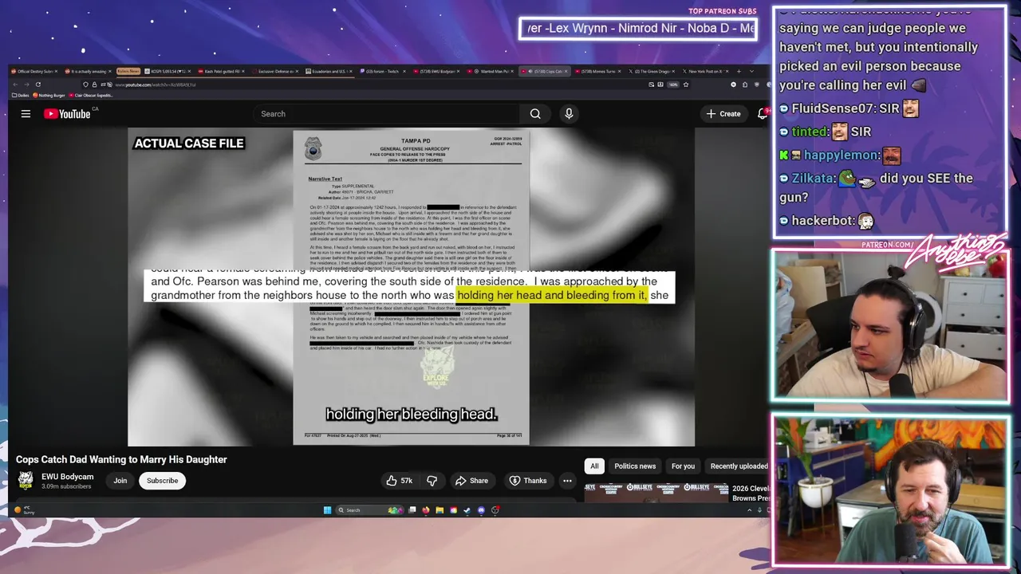Select the For you filter chip
This screenshot has height=574, width=1021.
tap(683, 466)
